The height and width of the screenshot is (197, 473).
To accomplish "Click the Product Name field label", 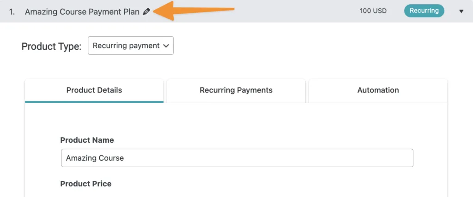I will point(87,140).
